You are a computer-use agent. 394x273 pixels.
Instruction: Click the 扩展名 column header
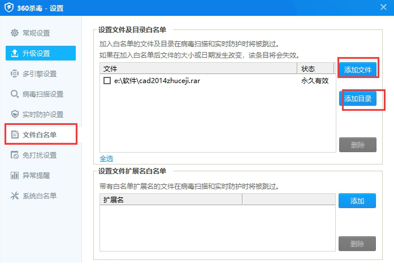[x=171, y=200]
